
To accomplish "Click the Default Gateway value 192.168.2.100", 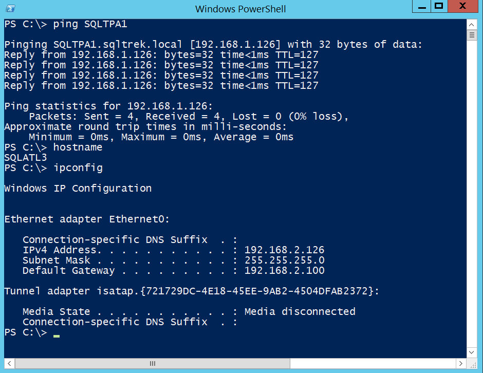I will coord(284,271).
